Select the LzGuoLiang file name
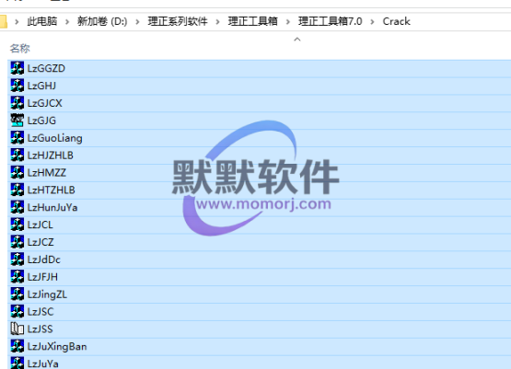 pos(54,138)
